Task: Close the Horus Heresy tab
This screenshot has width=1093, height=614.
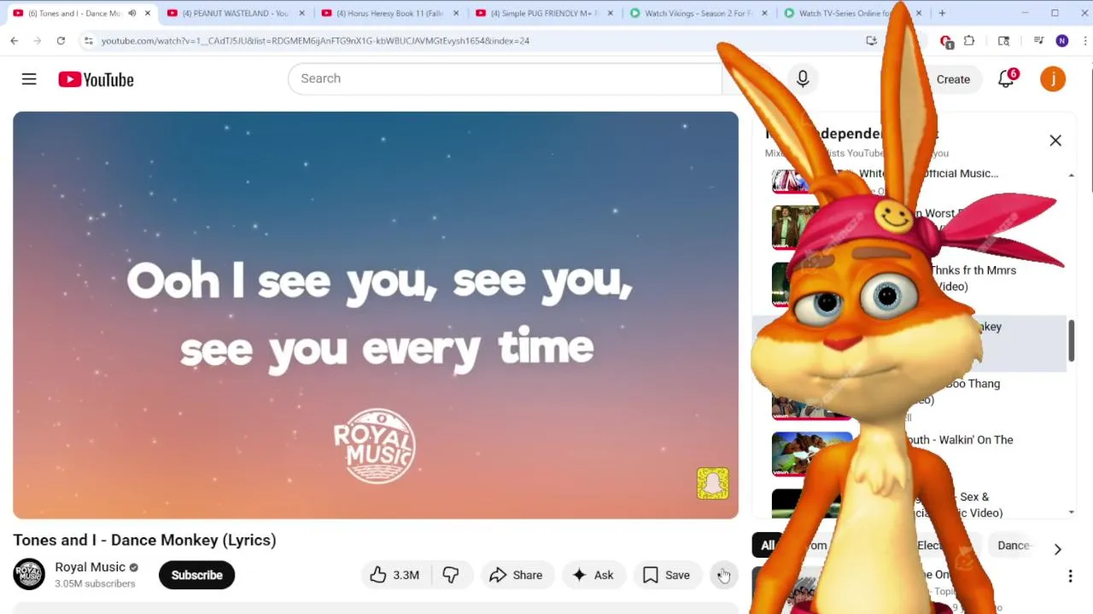Action: tap(456, 14)
